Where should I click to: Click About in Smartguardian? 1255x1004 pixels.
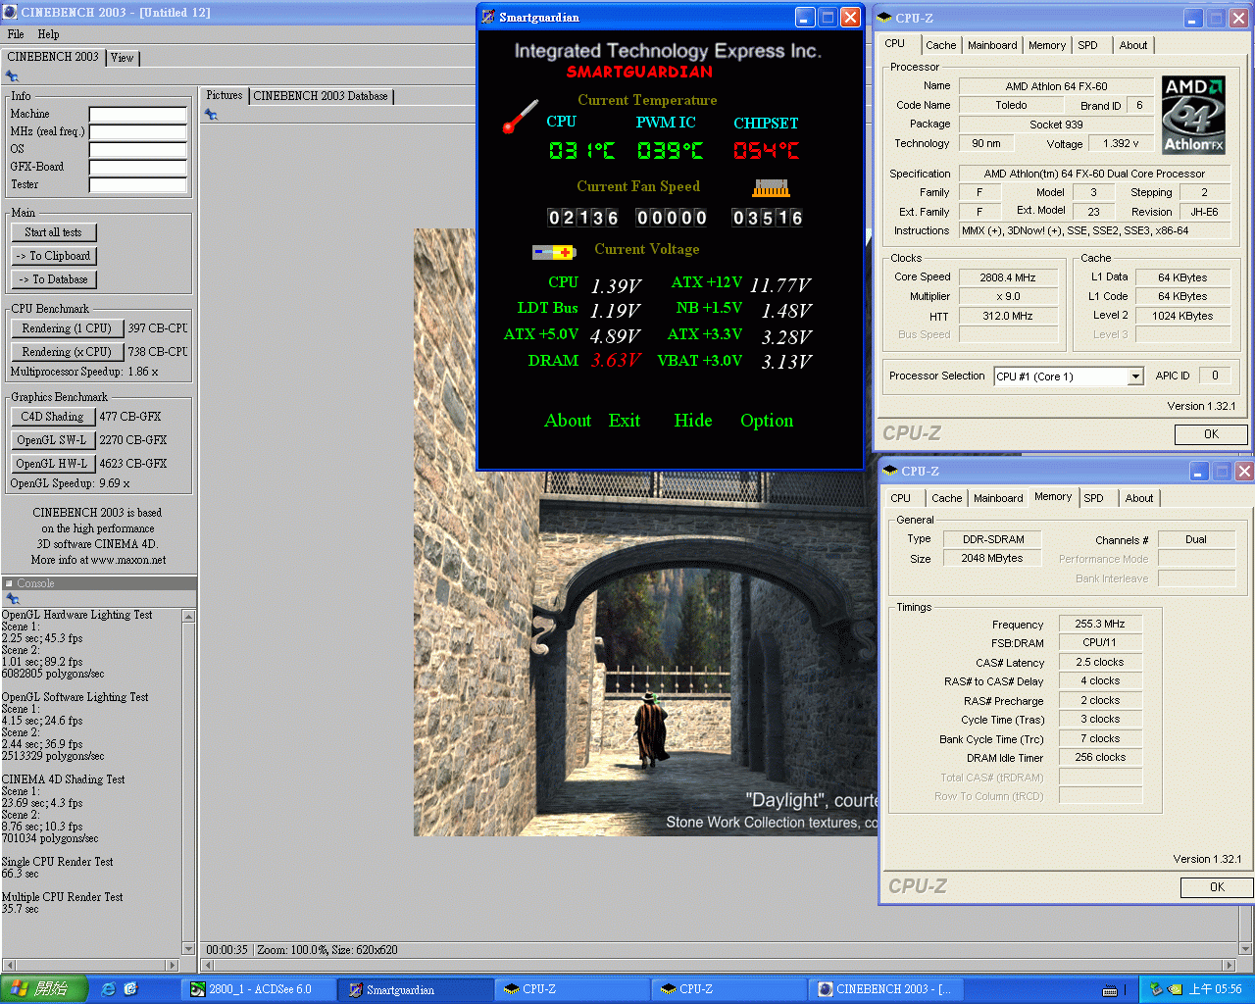[x=568, y=421]
